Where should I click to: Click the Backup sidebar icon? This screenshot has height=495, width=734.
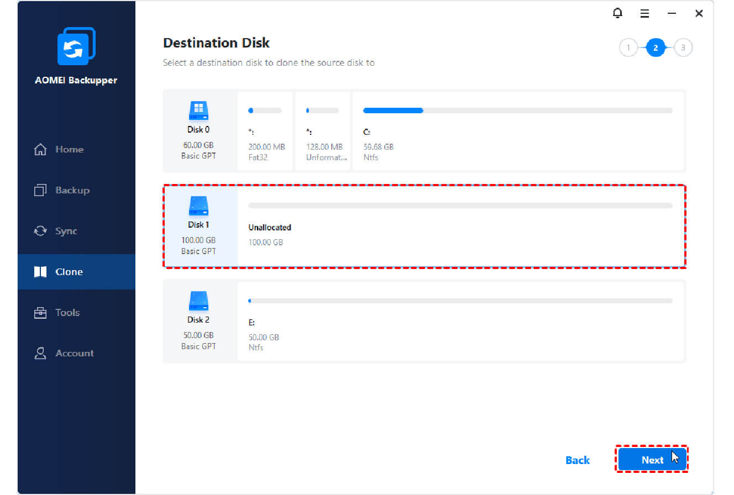pyautogui.click(x=40, y=190)
